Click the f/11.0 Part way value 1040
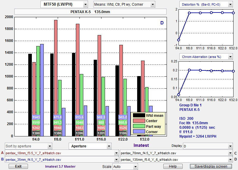238x170 pixels. [x=79, y=122]
